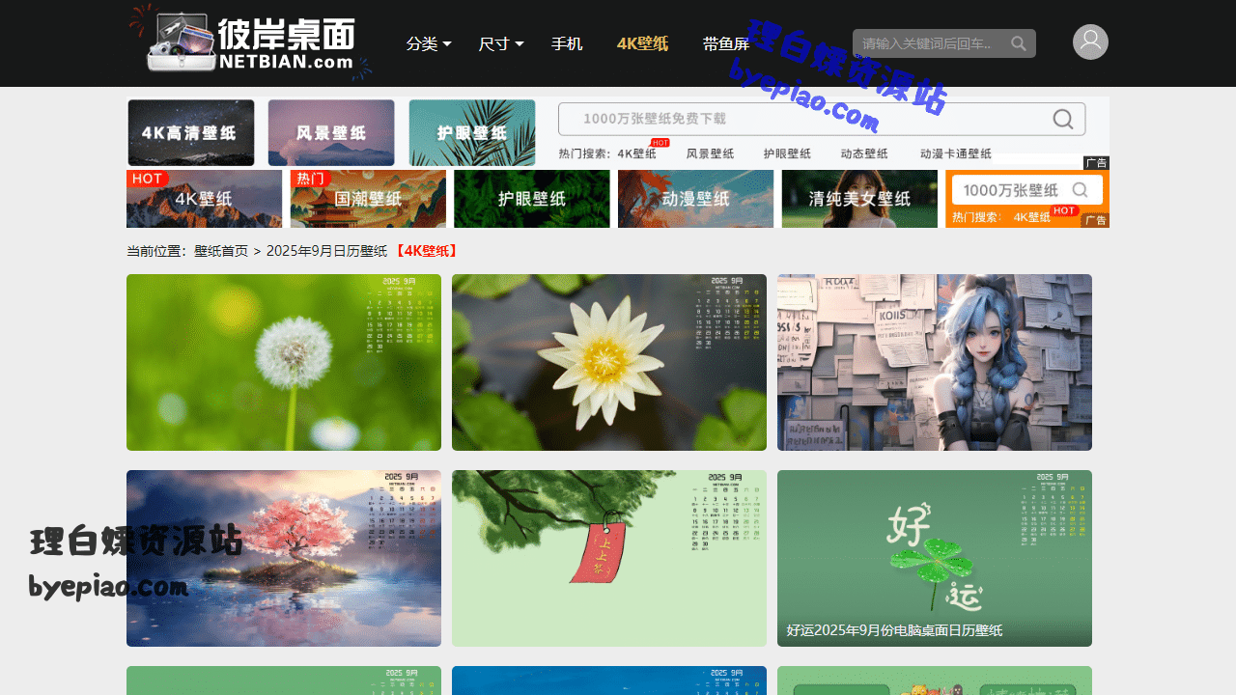
Task: Click hot search link 动态壁纸
Action: coord(864,153)
